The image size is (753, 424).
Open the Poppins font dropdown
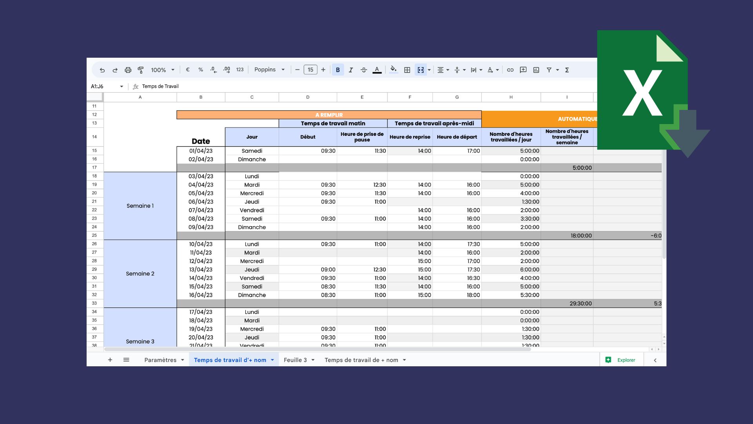pyautogui.click(x=269, y=69)
